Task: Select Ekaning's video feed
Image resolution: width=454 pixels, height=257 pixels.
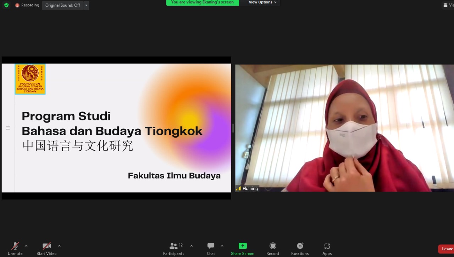Action: click(344, 127)
